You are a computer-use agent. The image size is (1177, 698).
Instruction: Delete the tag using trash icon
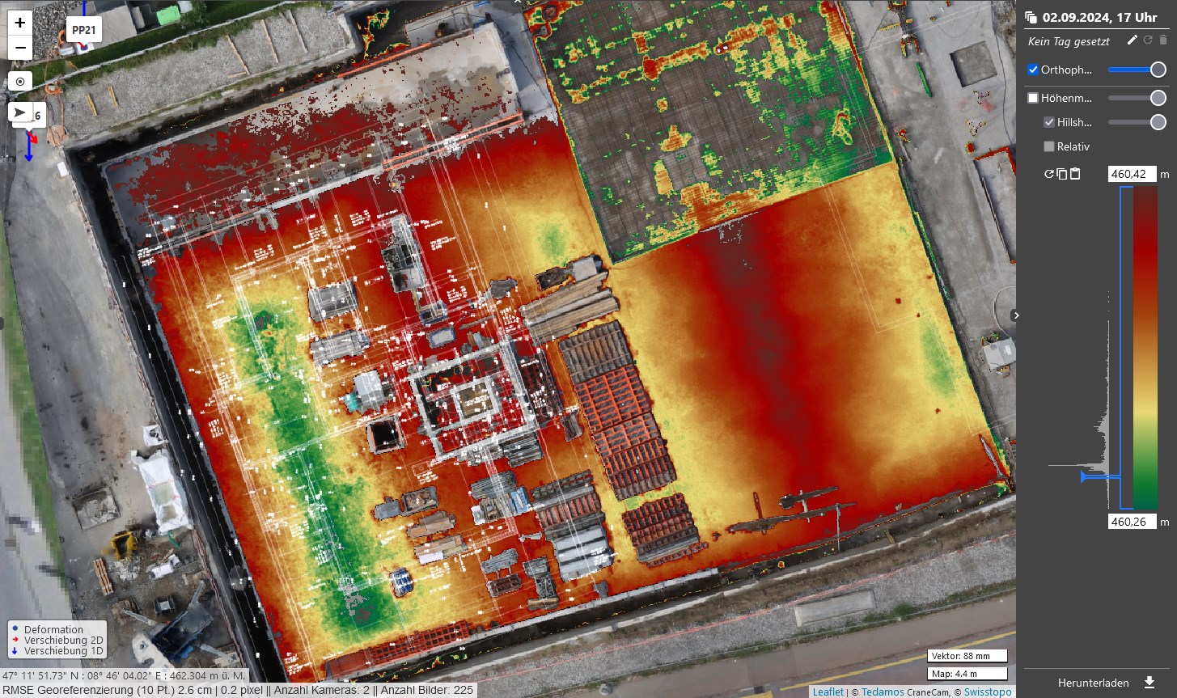coord(1163,40)
